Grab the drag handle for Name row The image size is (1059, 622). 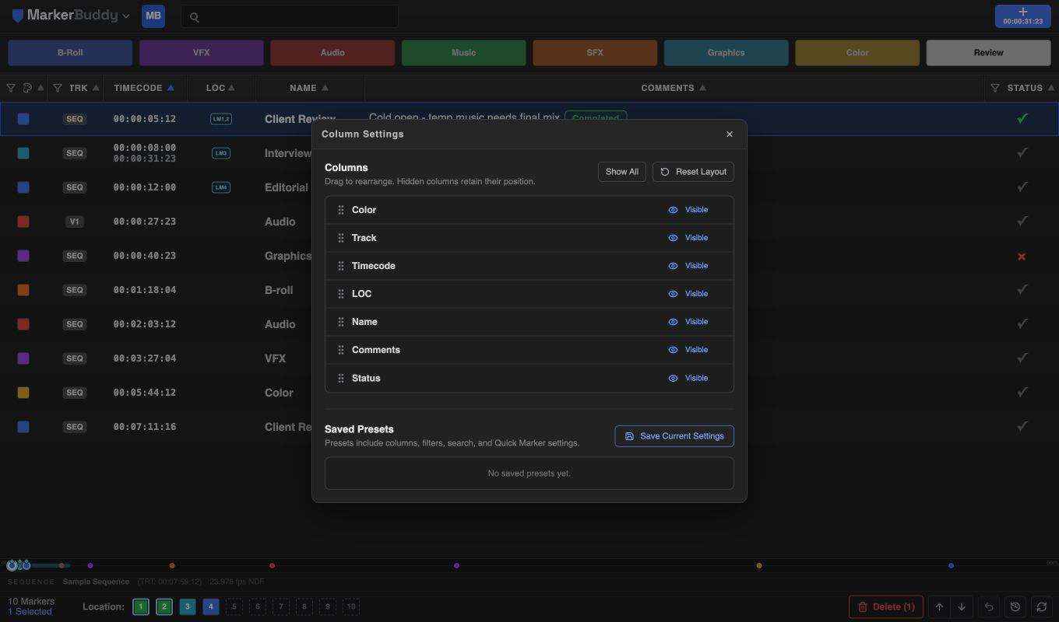tap(341, 322)
